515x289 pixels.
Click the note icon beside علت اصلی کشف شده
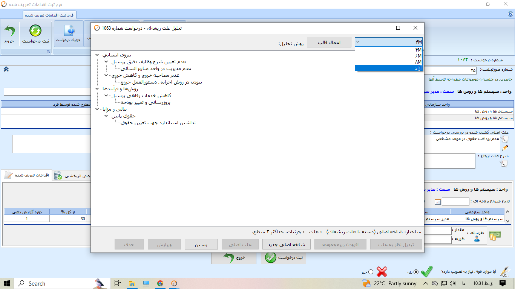504,138
